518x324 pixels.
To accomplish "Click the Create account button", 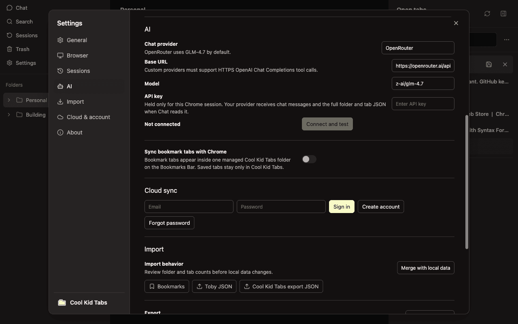I will pos(381,207).
